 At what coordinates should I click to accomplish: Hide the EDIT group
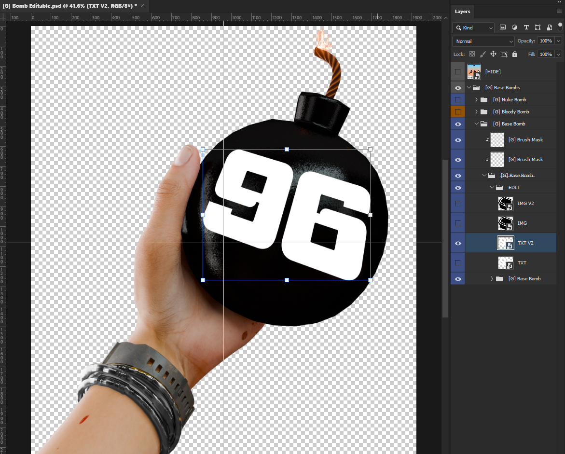click(x=458, y=188)
